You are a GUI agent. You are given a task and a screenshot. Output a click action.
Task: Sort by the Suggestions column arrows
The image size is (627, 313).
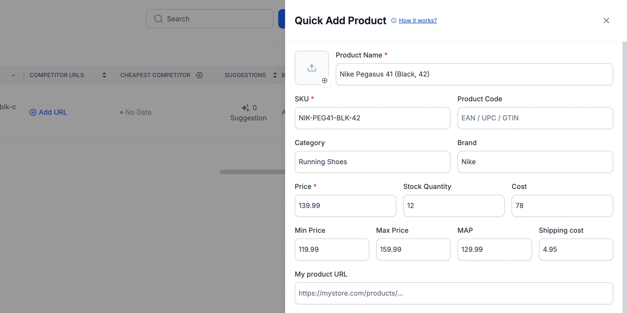275,75
